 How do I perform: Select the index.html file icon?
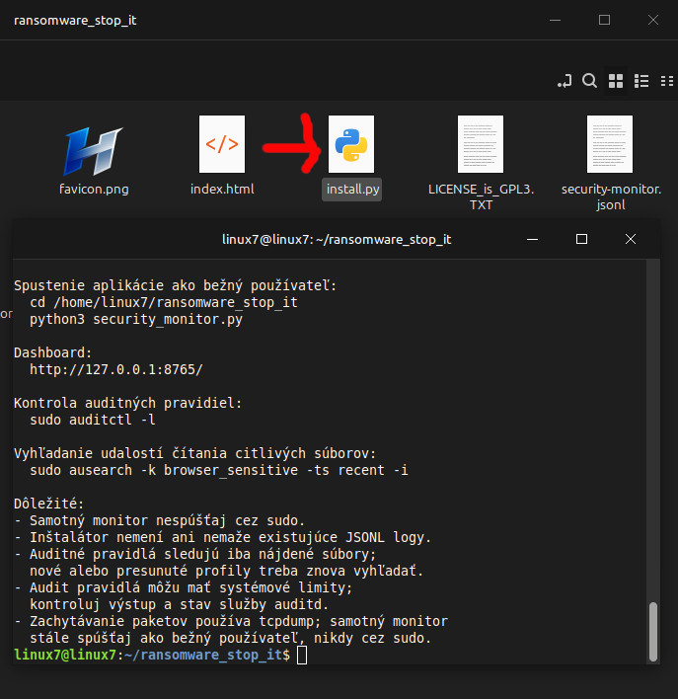click(222, 144)
